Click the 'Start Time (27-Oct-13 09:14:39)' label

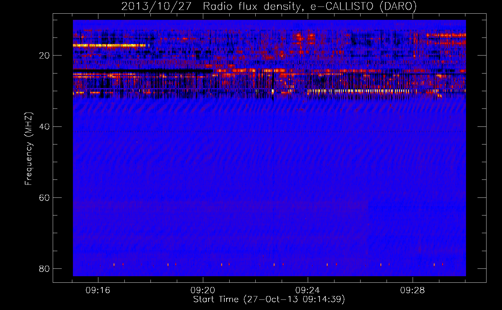(269, 299)
